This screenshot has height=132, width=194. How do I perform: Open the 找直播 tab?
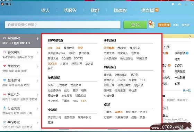click(x=148, y=10)
